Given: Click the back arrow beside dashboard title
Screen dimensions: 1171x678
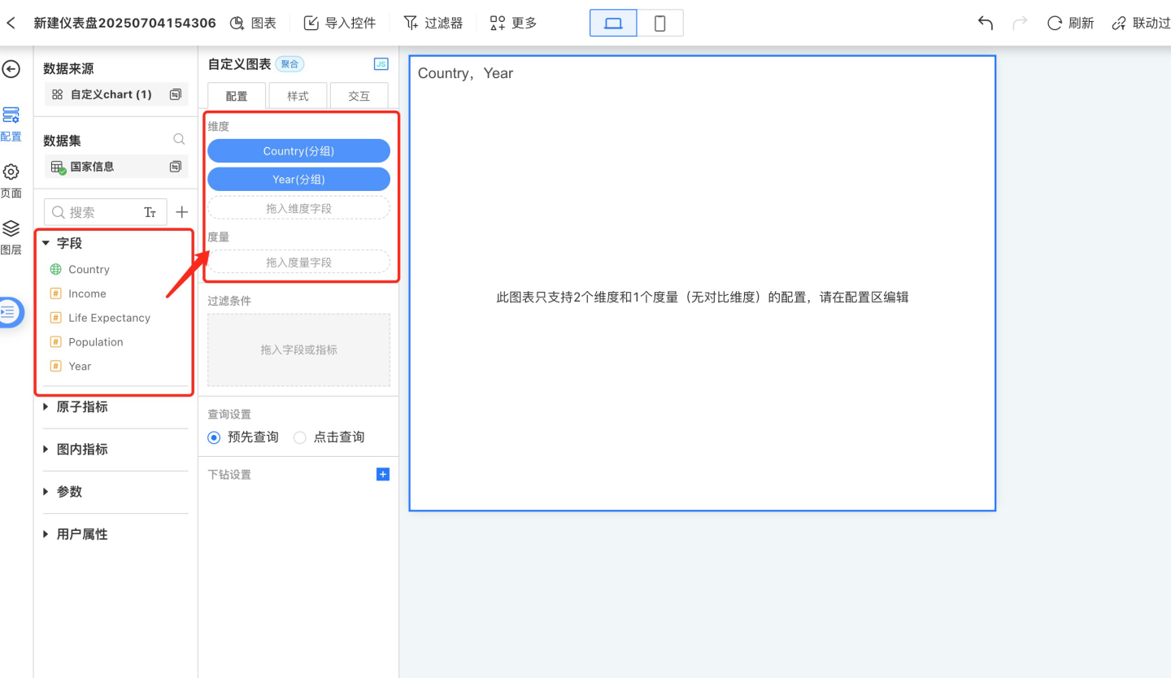Looking at the screenshot, I should (x=11, y=23).
